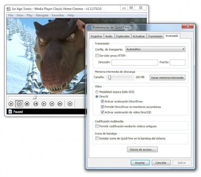Open the Navigate menu

tap(42, 15)
